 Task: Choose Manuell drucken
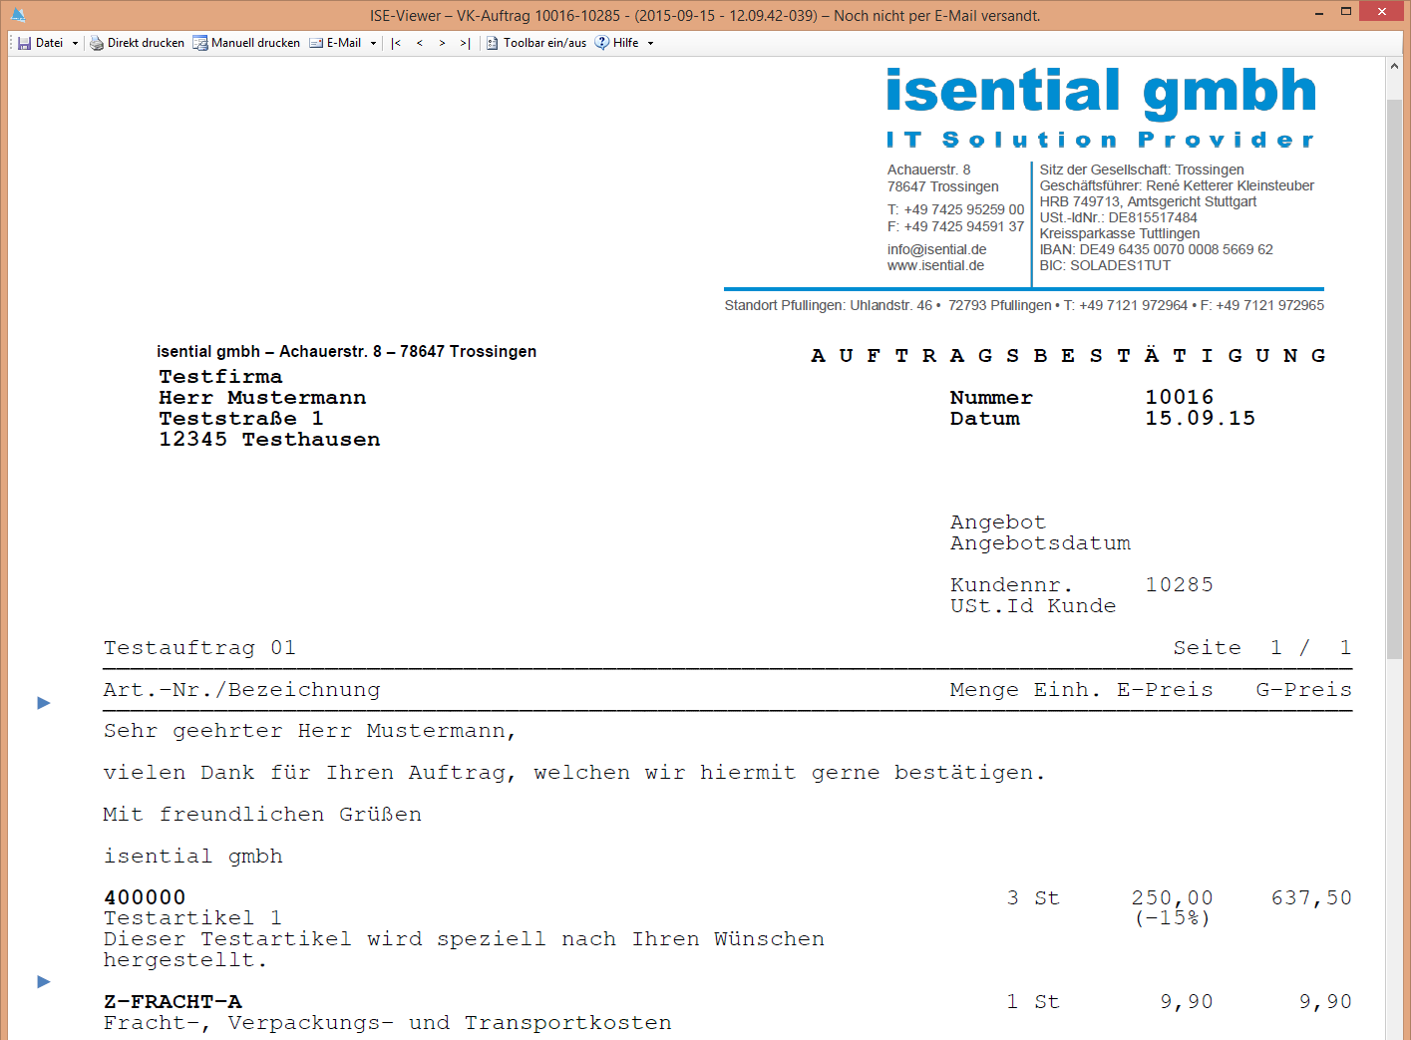coord(246,43)
